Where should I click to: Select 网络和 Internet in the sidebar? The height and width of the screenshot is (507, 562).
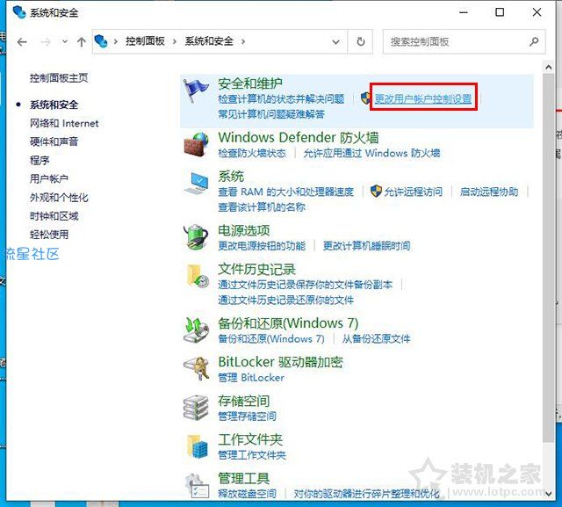[64, 123]
